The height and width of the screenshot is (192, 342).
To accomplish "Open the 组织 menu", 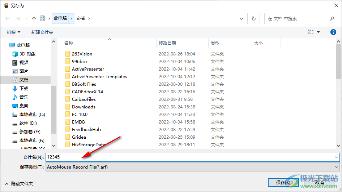I will tap(13, 32).
